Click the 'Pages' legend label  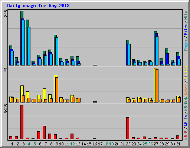click(x=186, y=45)
